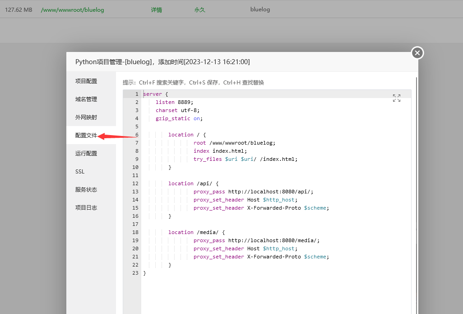
Task: Close the Python project management dialog
Action: (417, 53)
